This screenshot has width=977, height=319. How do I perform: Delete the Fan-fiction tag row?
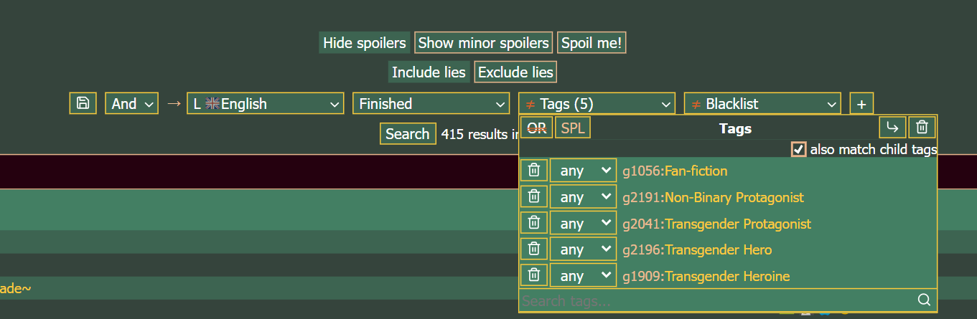[x=533, y=171]
